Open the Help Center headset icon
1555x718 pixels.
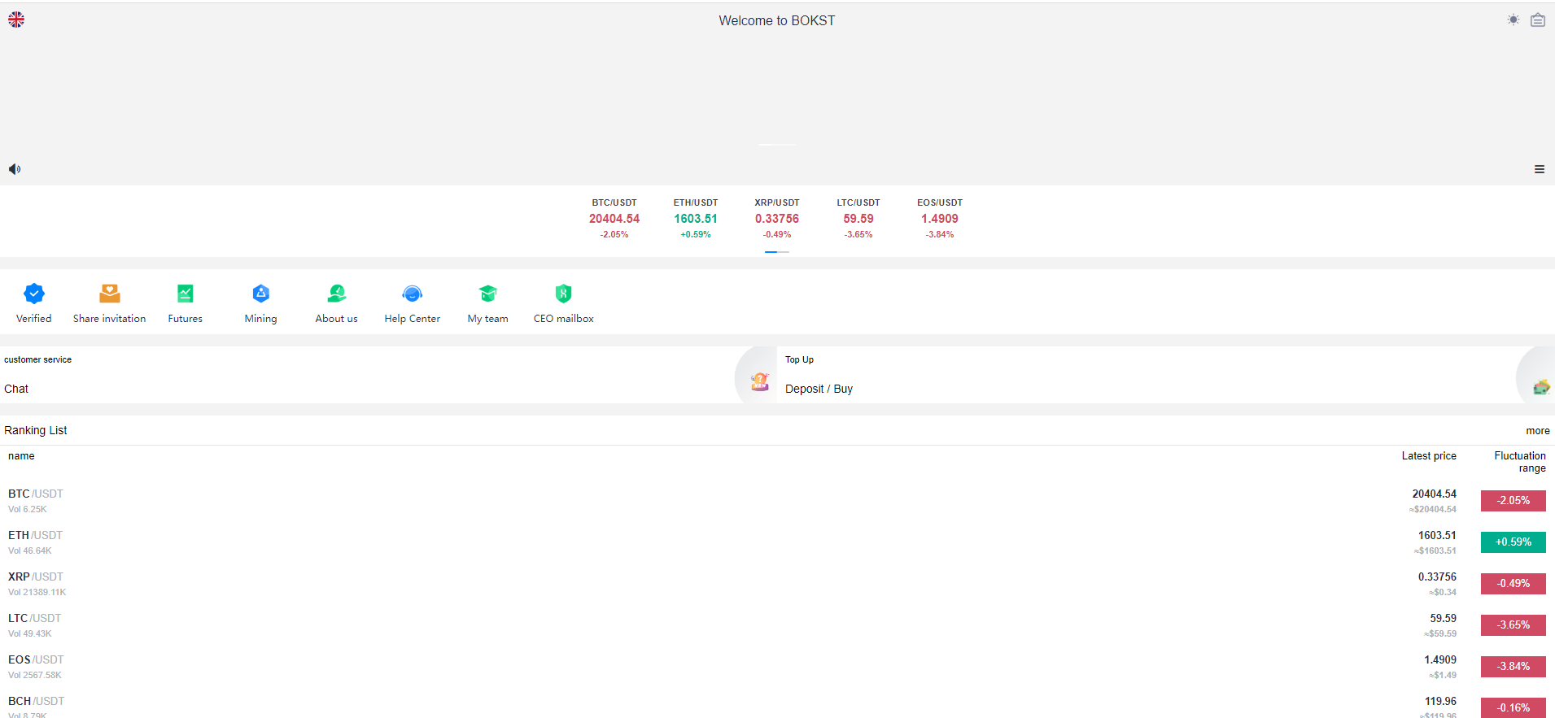[x=412, y=294]
